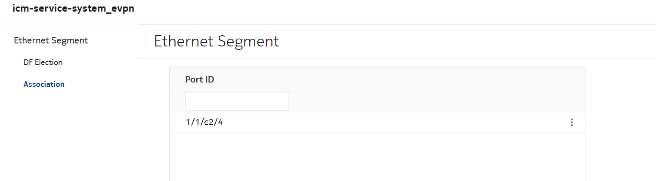The width and height of the screenshot is (656, 181).
Task: Open the three-dot menu for port 1/1/c2/4
Action: 572,123
